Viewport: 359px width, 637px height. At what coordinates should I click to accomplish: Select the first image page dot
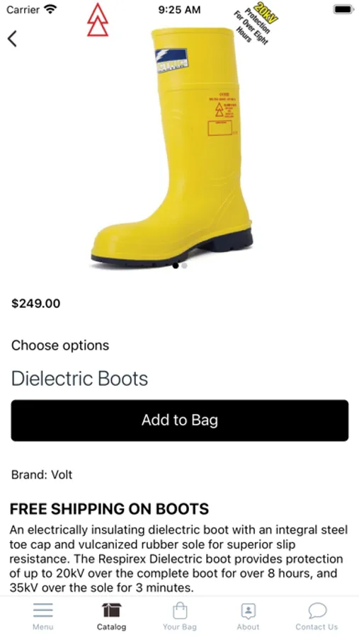[x=175, y=265]
